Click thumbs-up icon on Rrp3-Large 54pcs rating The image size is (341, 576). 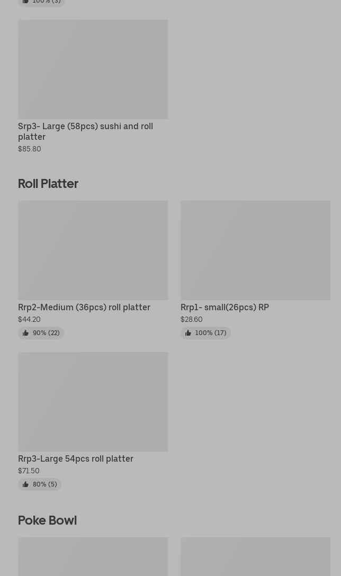[x=25, y=484]
